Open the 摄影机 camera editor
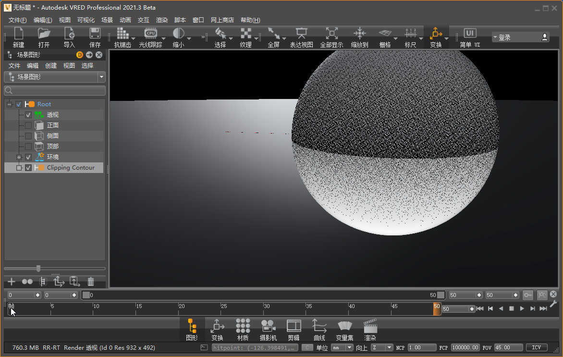This screenshot has height=357, width=563. coord(268,327)
